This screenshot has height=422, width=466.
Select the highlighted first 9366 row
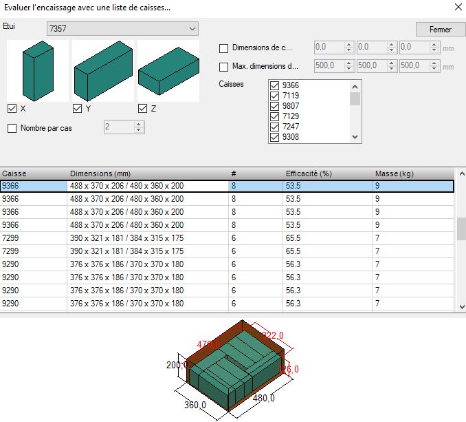tap(227, 186)
